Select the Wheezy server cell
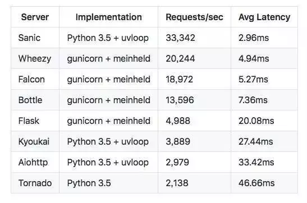Image resolution: width=307 pixels, height=203 pixels. click(x=35, y=59)
